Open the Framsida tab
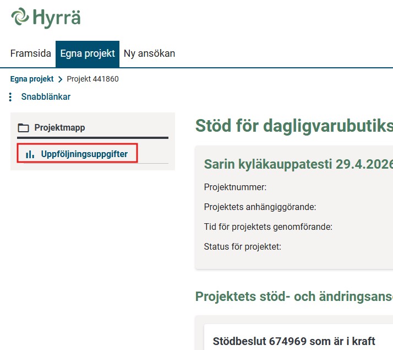Viewport: 393px width, 350px height. (x=31, y=53)
